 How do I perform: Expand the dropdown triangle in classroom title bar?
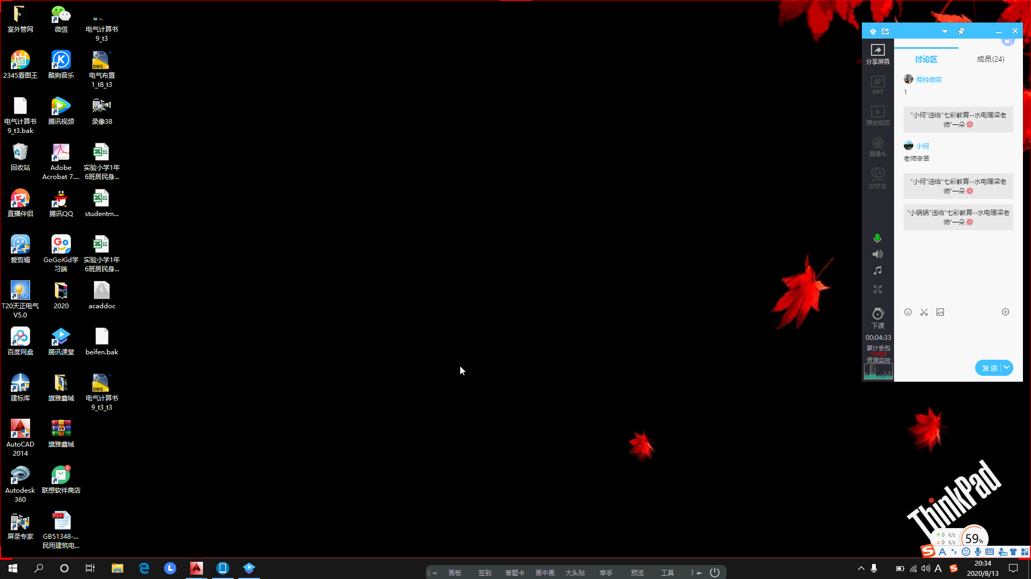click(945, 32)
